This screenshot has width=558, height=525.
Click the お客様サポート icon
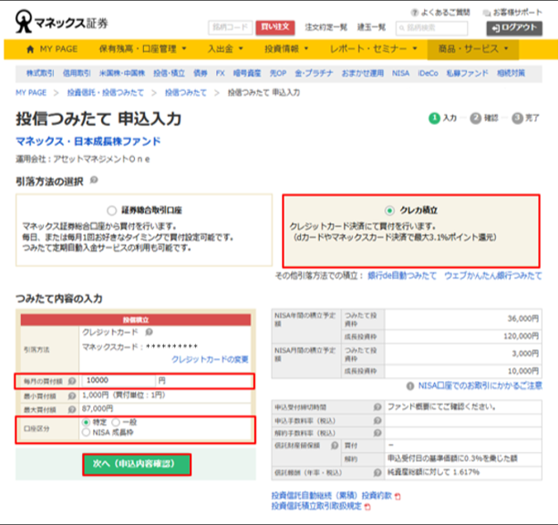[487, 13]
